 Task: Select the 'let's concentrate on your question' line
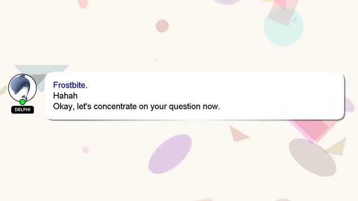click(x=136, y=107)
